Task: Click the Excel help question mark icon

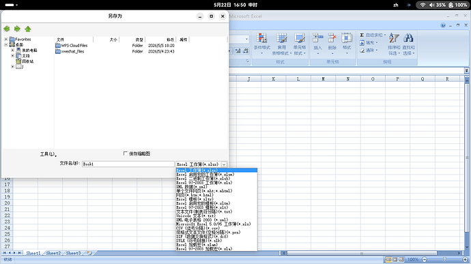Action: [x=443, y=25]
